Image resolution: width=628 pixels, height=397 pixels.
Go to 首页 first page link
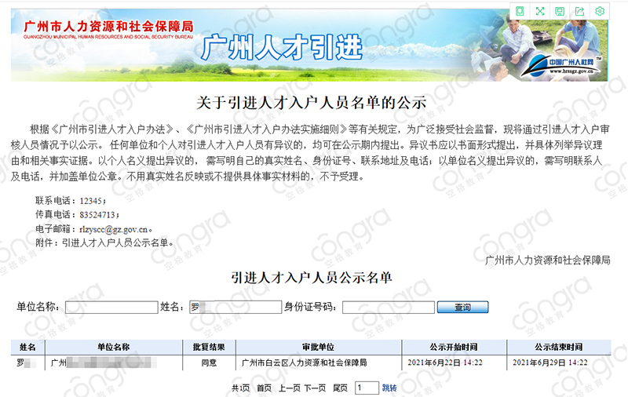[263, 388]
